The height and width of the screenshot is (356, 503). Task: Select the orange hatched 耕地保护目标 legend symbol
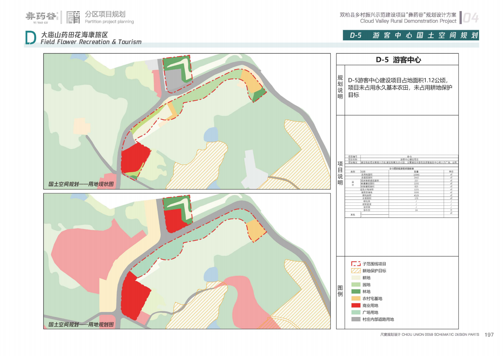356,271
